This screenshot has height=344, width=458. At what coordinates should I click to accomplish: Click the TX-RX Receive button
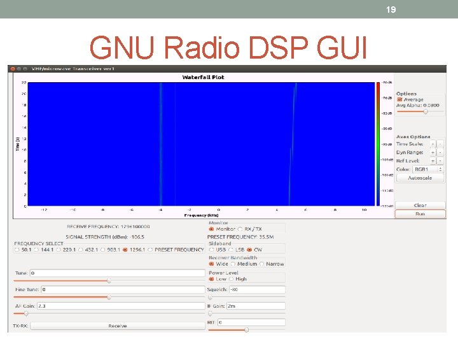(118, 326)
